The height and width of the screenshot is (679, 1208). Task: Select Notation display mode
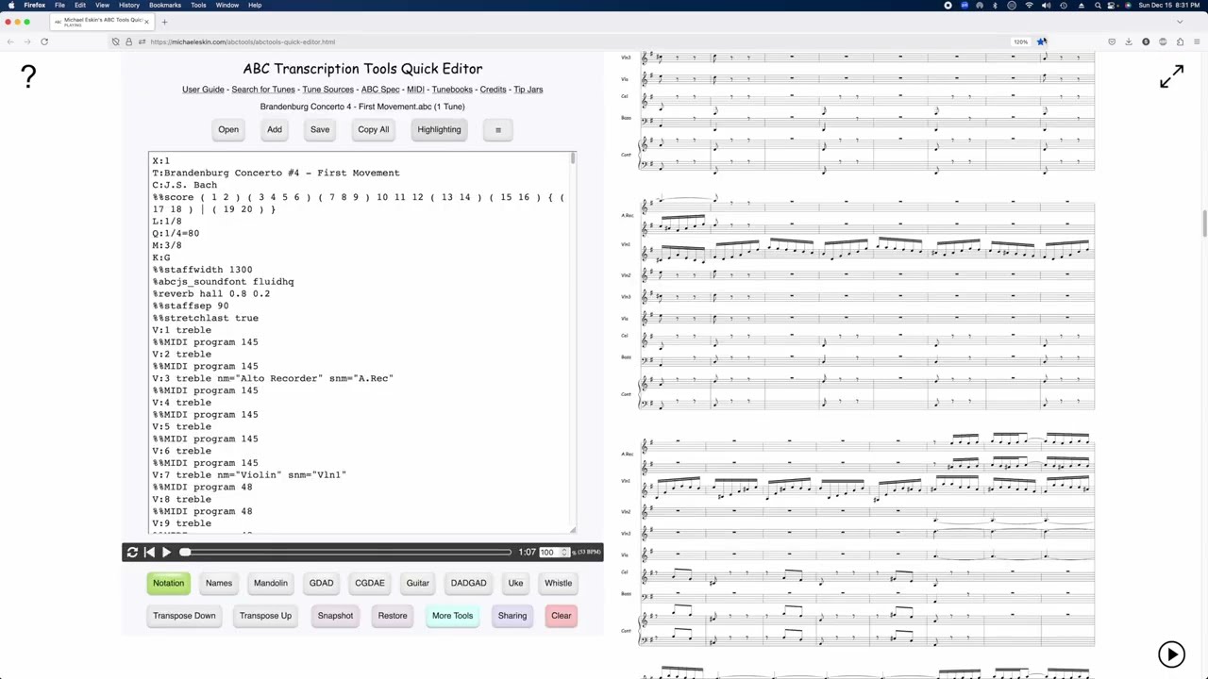point(169,583)
